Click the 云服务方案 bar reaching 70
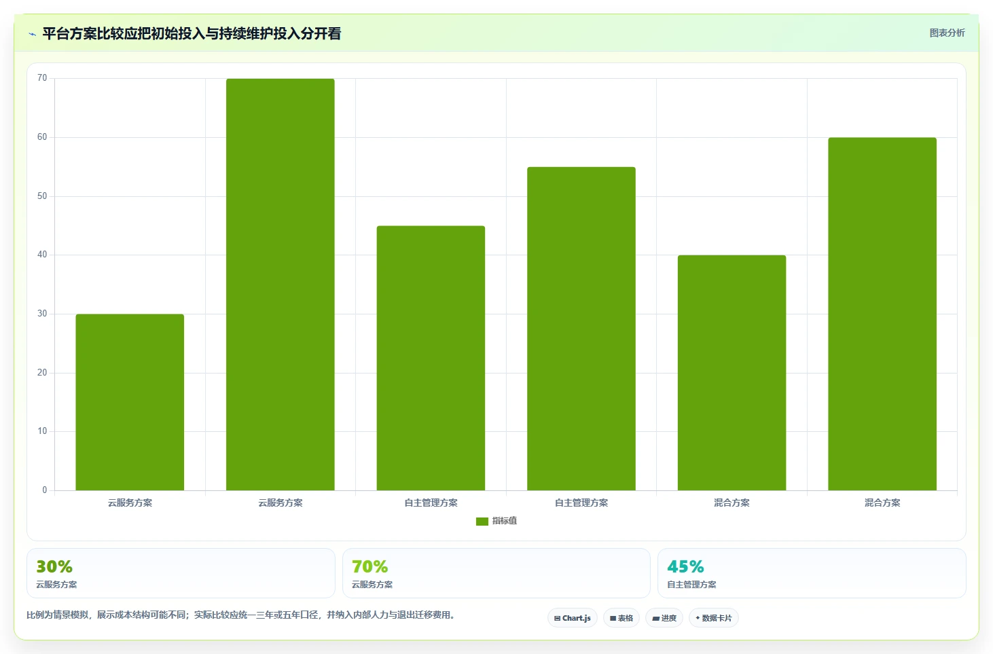Image resolution: width=993 pixels, height=654 pixels. [x=280, y=285]
